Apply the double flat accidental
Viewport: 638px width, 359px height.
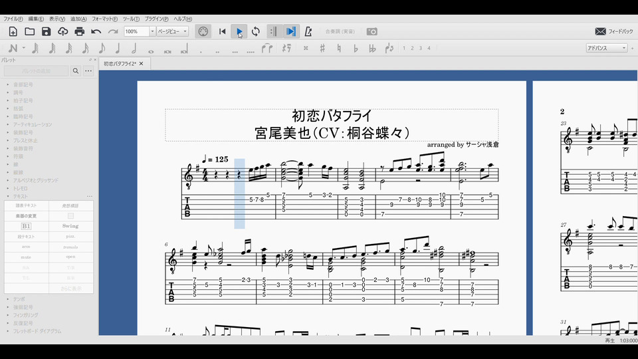[372, 48]
